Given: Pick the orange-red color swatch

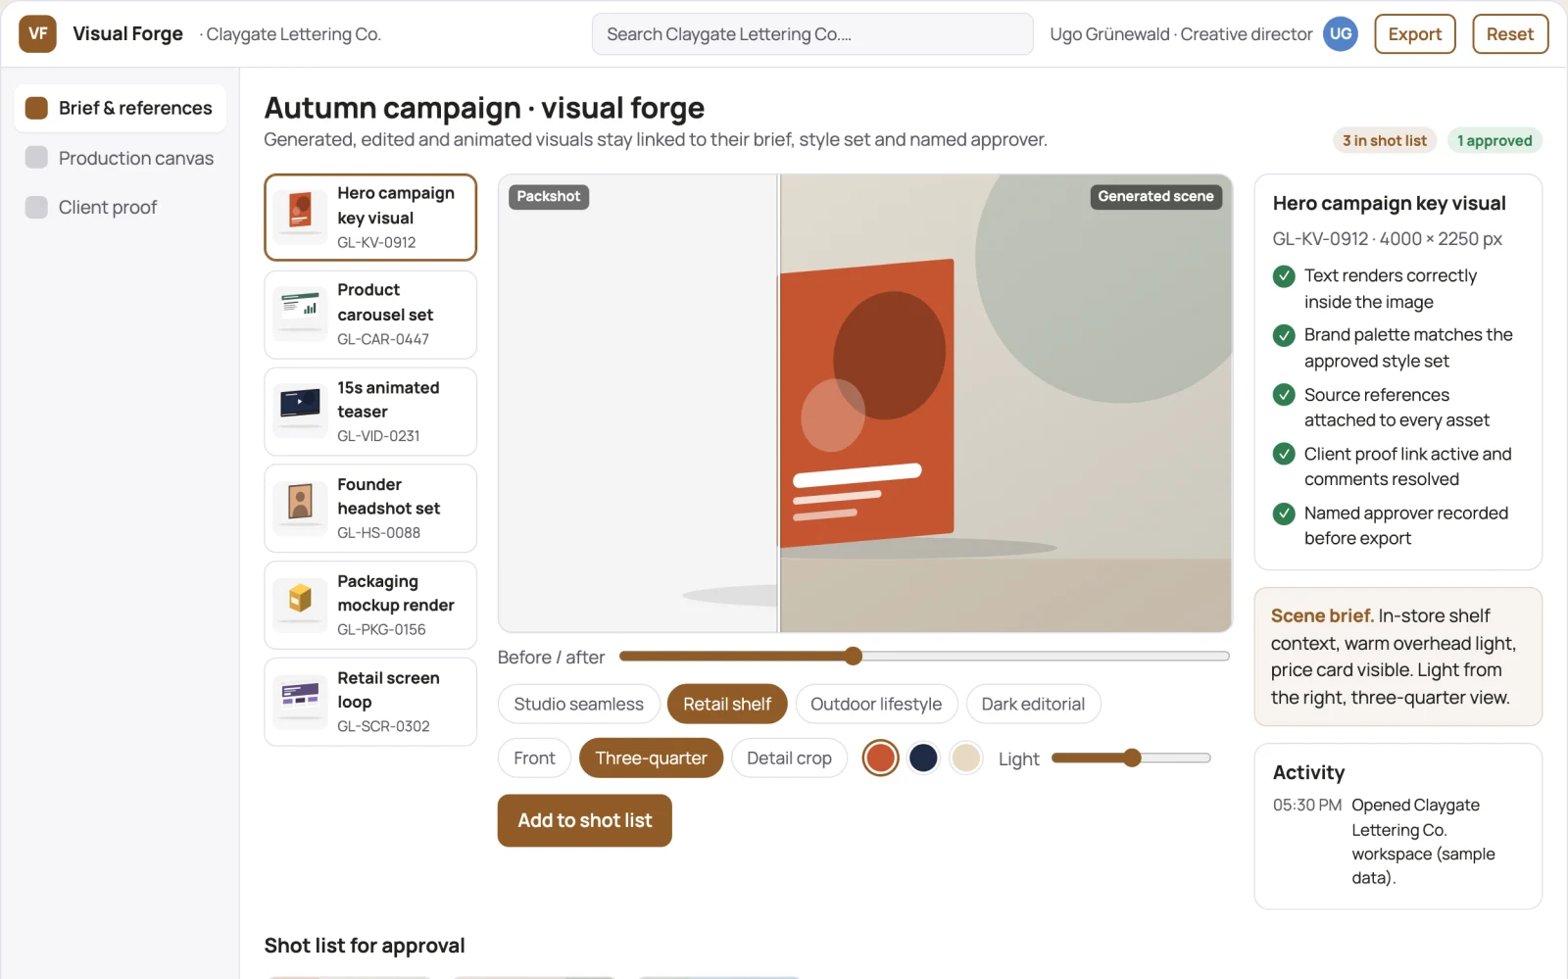Looking at the screenshot, I should [x=880, y=758].
